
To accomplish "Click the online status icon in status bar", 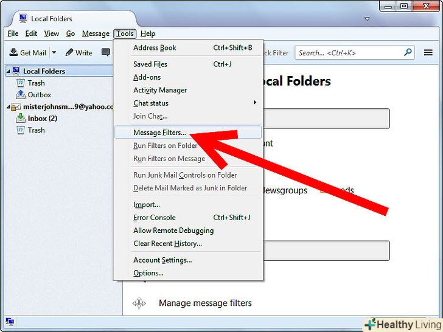I will 10,321.
